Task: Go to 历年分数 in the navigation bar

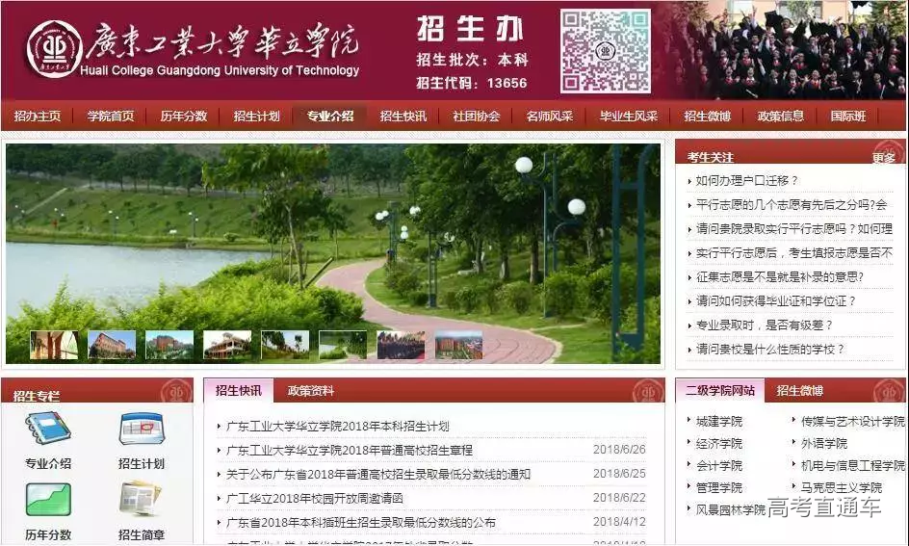Action: pyautogui.click(x=184, y=117)
